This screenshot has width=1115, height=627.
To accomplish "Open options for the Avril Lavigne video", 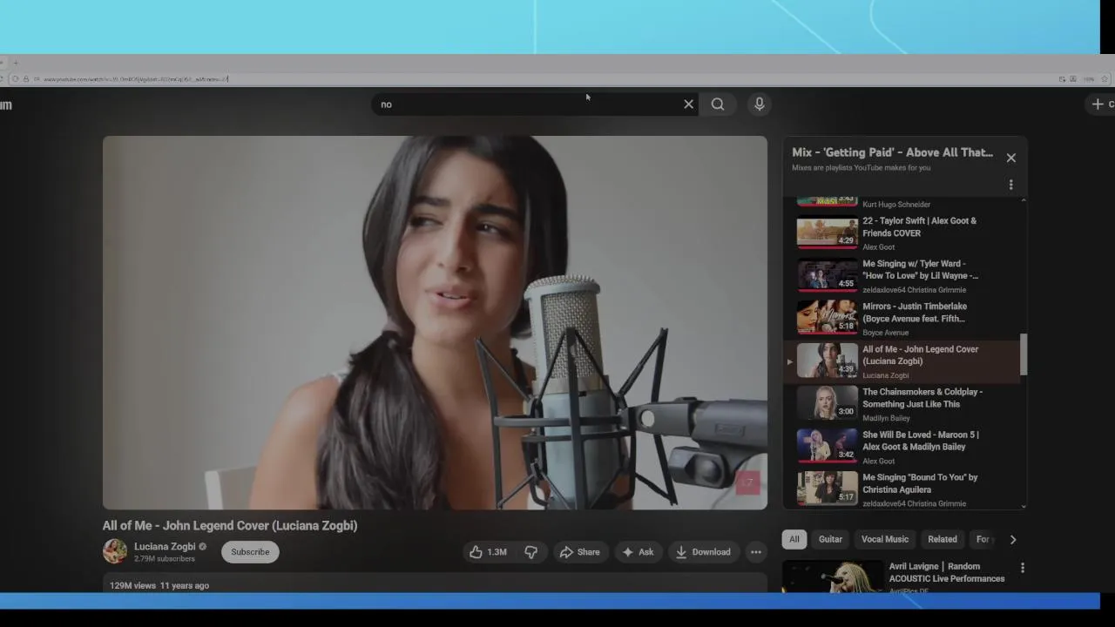I will pos(1023,568).
